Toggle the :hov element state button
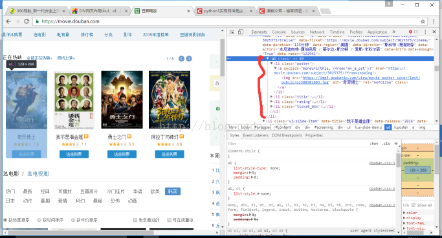 click(374, 144)
